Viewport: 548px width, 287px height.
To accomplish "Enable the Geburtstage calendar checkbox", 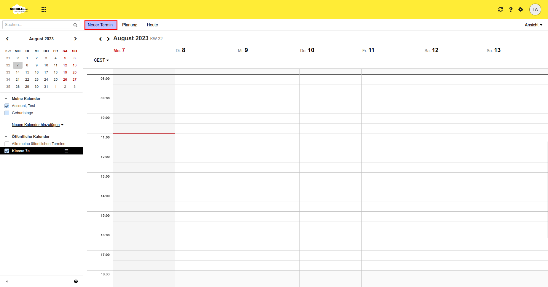I will (x=7, y=113).
